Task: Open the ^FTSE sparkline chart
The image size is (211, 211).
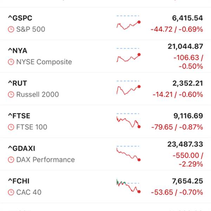Action: (x=128, y=121)
